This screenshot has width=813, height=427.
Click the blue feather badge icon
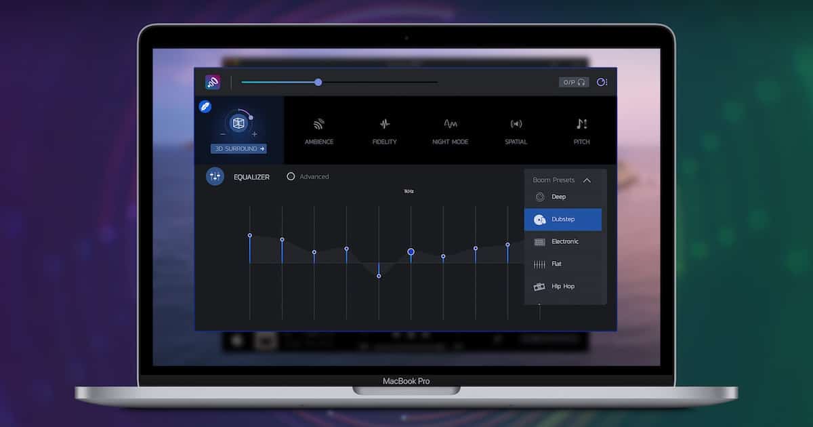pyautogui.click(x=205, y=106)
